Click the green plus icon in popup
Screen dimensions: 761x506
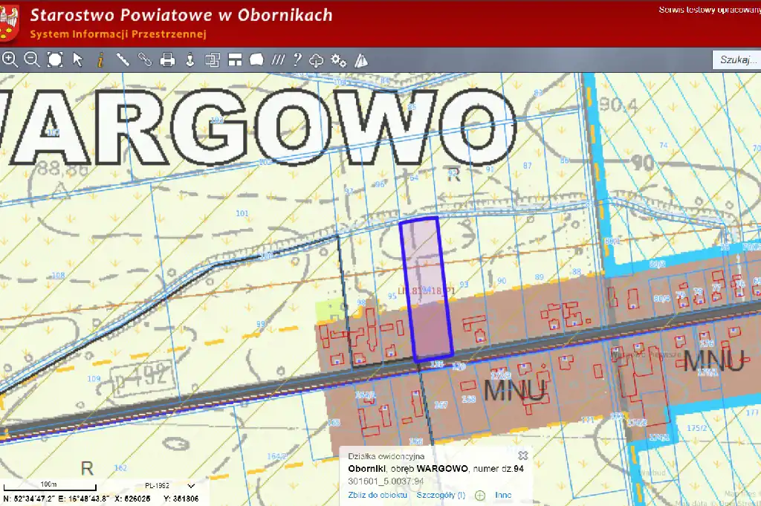480,495
